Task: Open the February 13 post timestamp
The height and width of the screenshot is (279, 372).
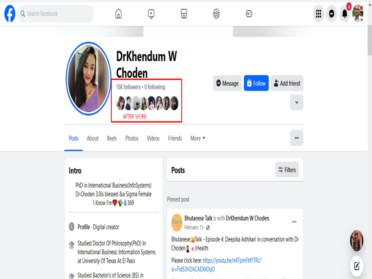Action: pyautogui.click(x=194, y=228)
